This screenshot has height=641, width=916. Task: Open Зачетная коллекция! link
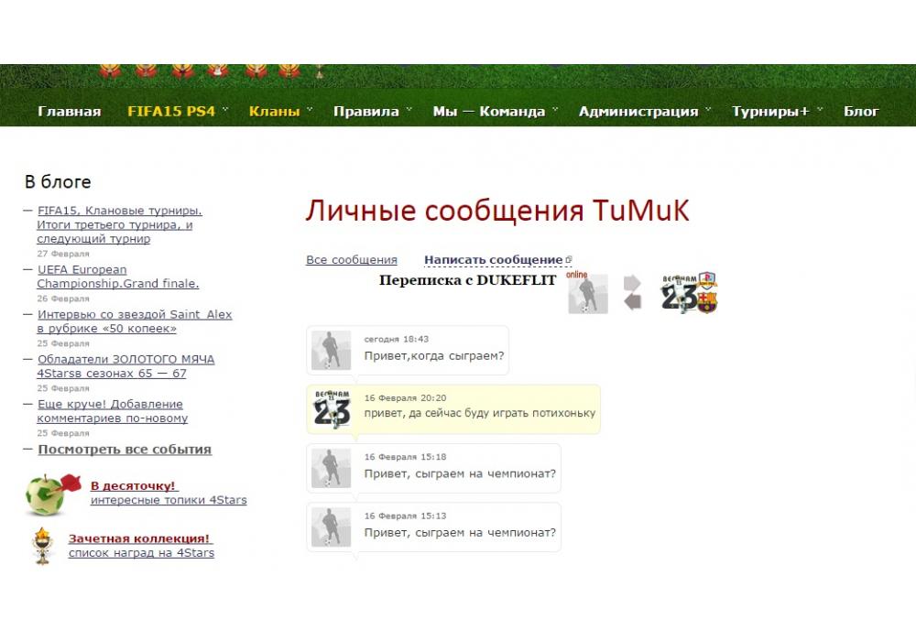tap(139, 538)
